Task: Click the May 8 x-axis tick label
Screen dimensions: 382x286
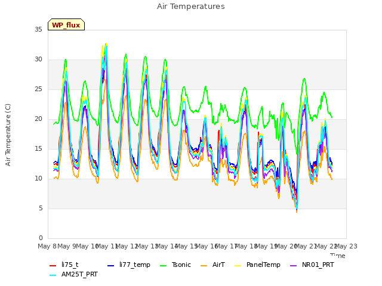Action: click(47, 246)
